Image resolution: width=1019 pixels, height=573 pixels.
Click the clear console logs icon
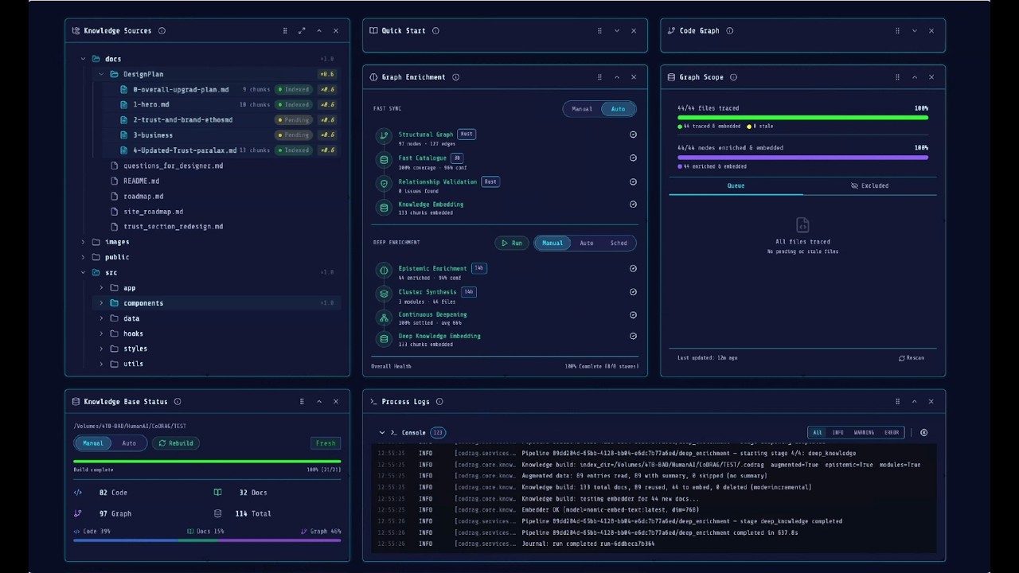[x=923, y=433]
